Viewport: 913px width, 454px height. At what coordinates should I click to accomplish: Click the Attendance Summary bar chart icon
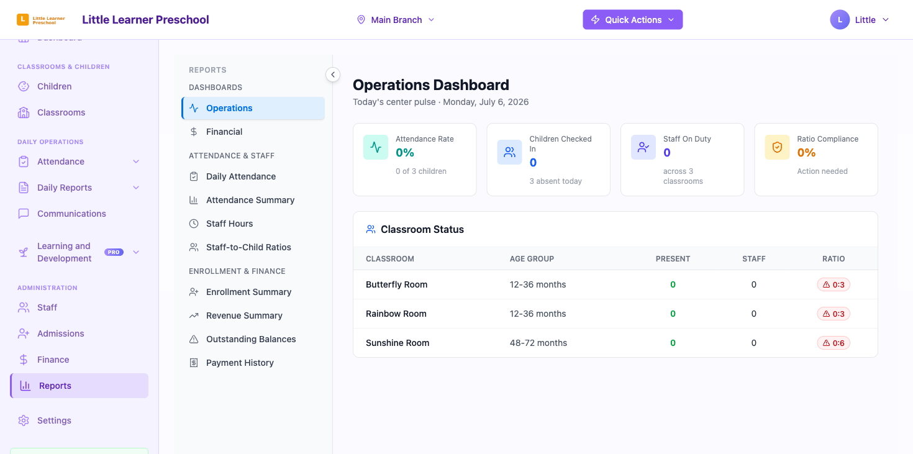(194, 200)
